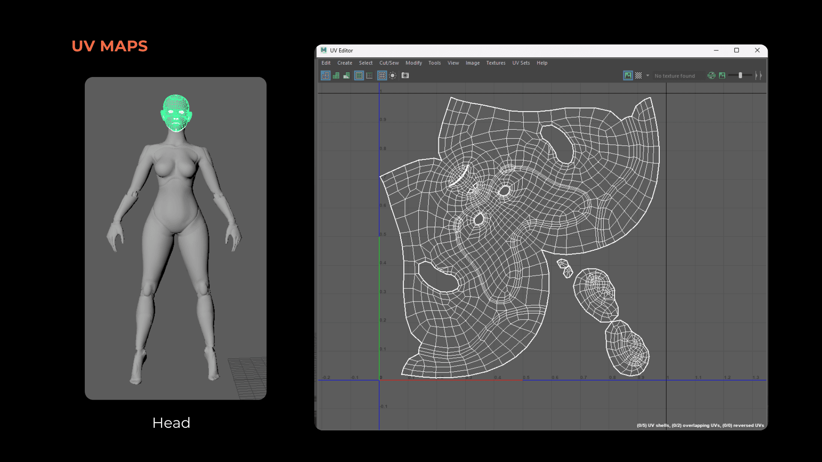The image size is (822, 462).
Task: Open the Textures menu
Action: click(x=495, y=63)
